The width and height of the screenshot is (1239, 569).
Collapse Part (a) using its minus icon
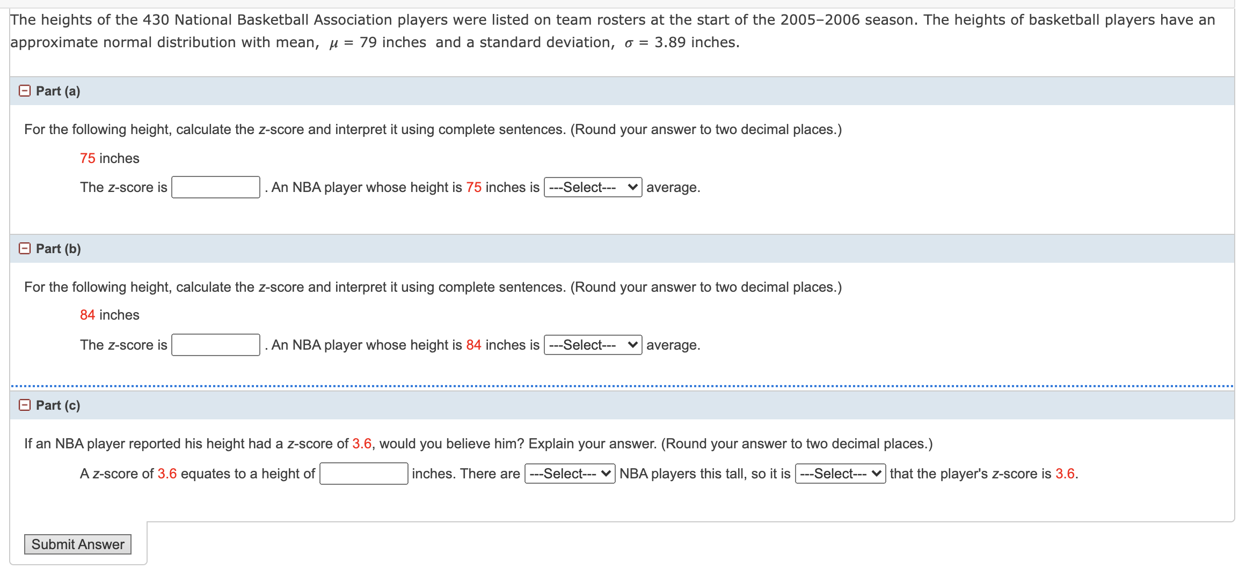tap(24, 91)
